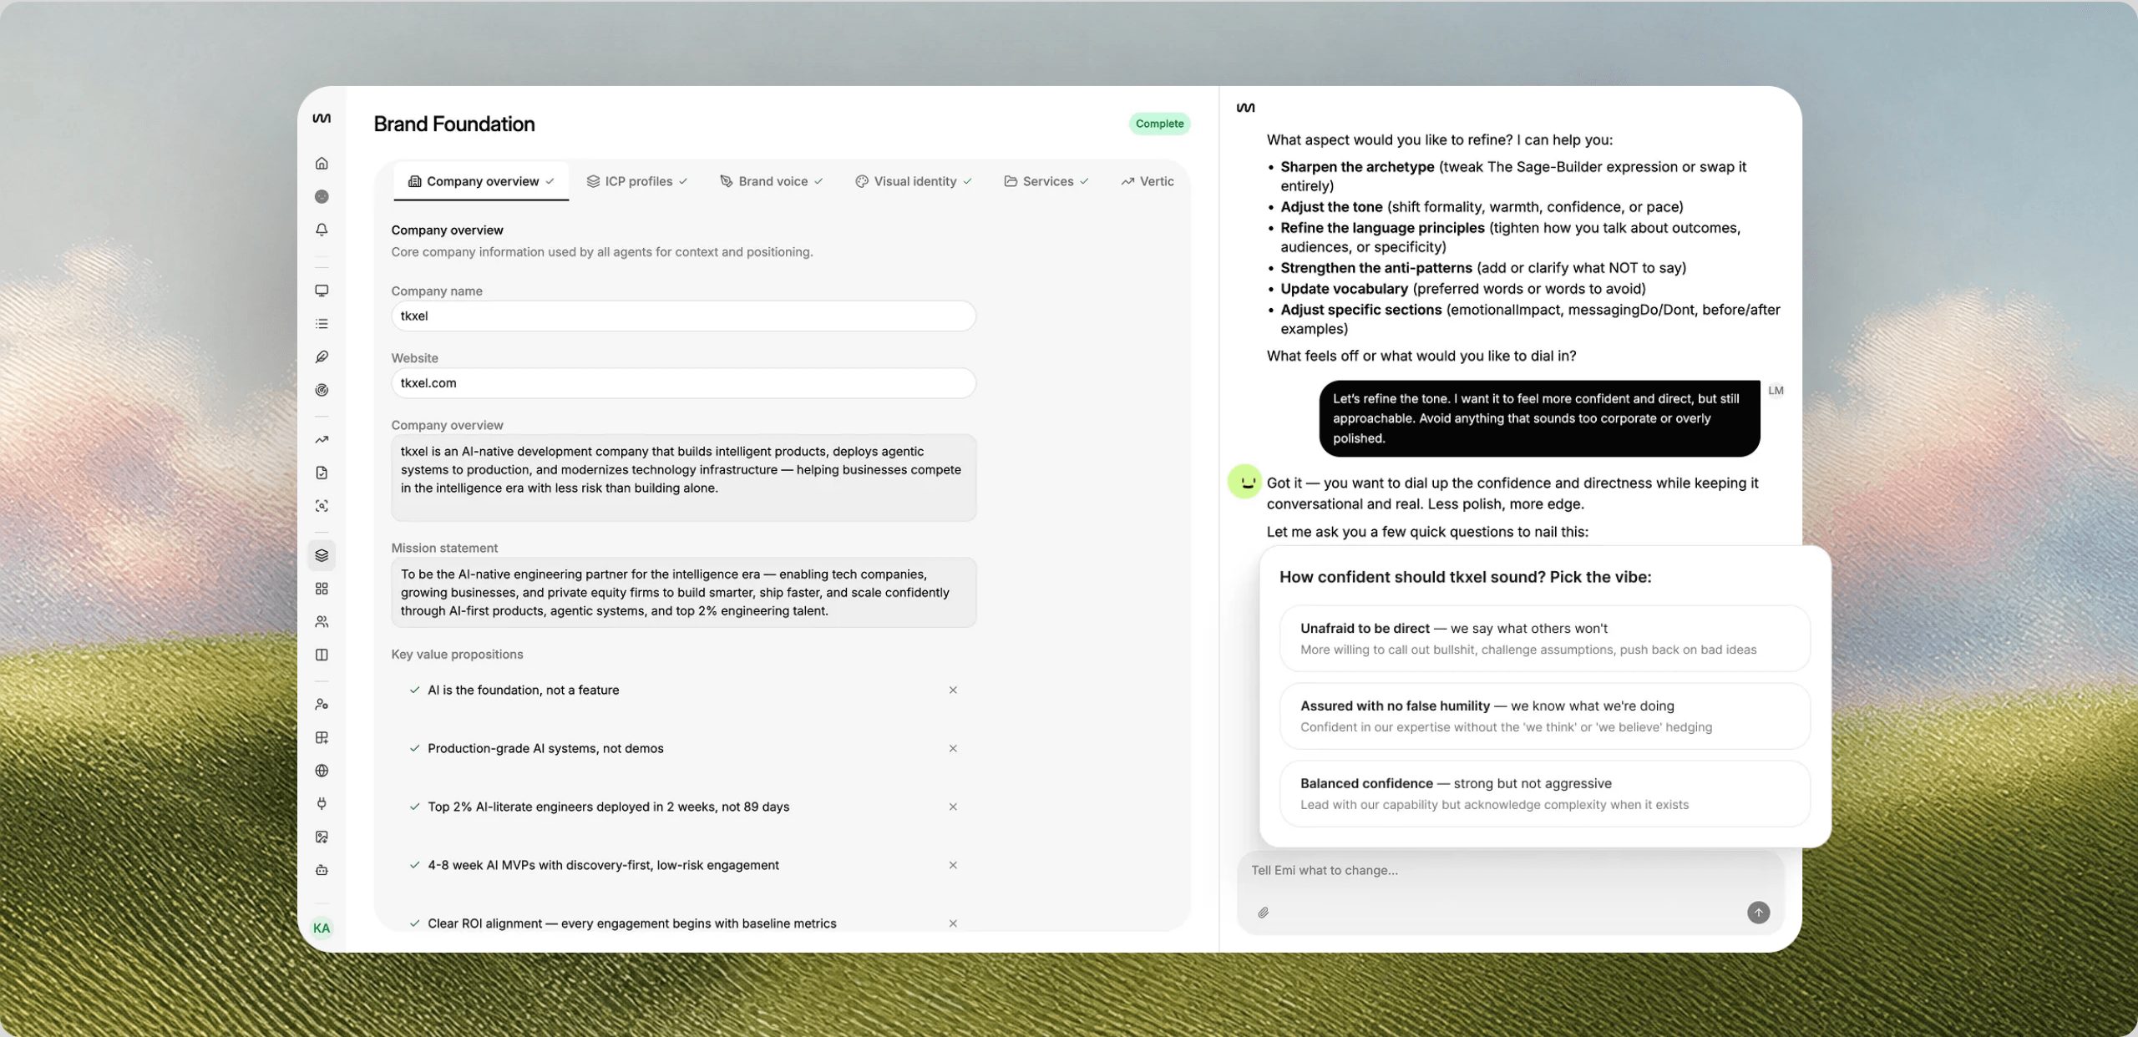Switch to the Services tab
2138x1037 pixels.
(1046, 181)
